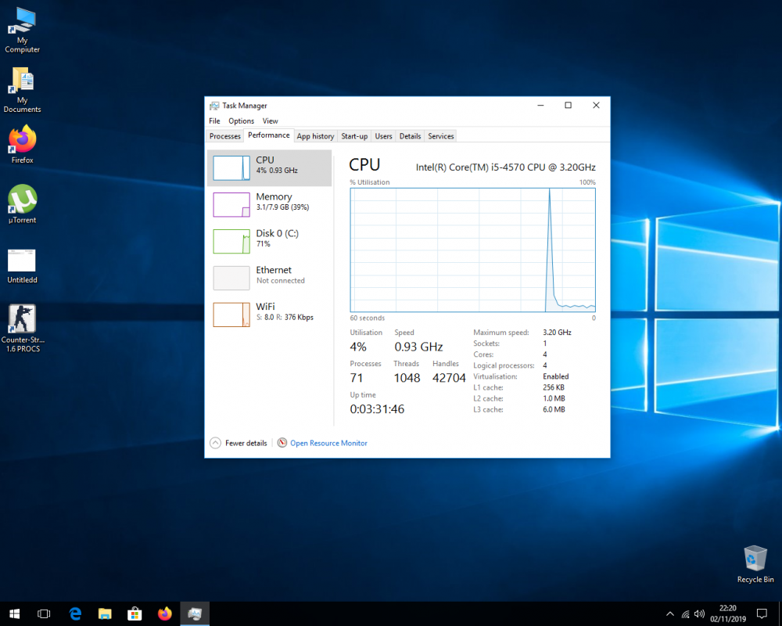Open the File menu
Viewport: 782px width, 626px height.
[x=214, y=121]
